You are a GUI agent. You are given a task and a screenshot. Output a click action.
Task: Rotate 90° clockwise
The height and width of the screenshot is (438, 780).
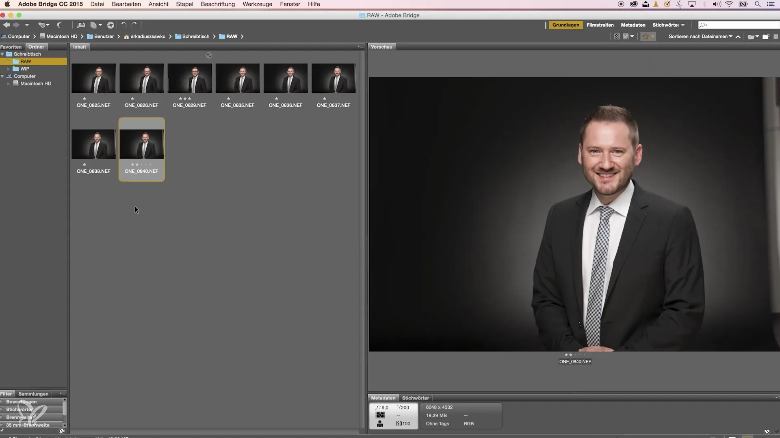134,25
